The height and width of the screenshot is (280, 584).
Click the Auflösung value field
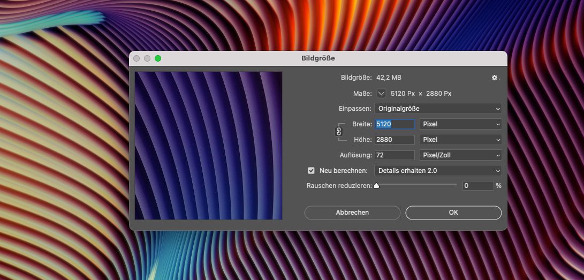395,155
